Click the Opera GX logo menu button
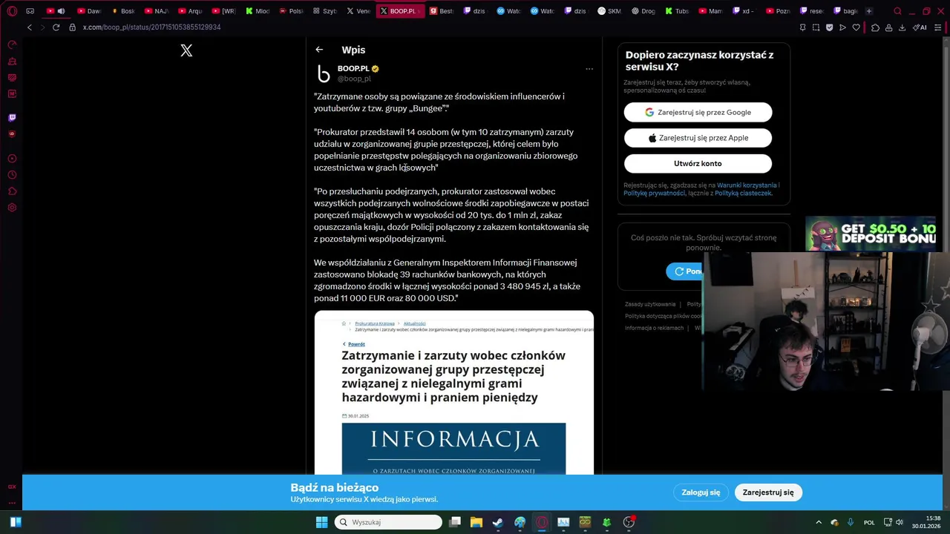The height and width of the screenshot is (534, 950). tap(12, 11)
